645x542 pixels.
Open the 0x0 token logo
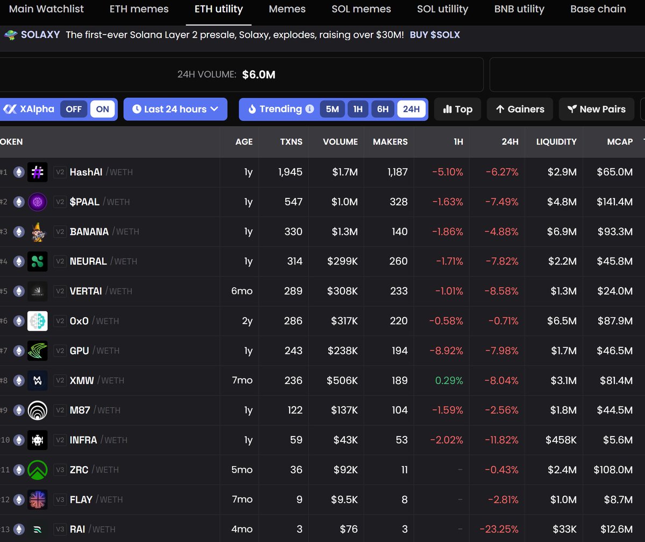point(38,321)
